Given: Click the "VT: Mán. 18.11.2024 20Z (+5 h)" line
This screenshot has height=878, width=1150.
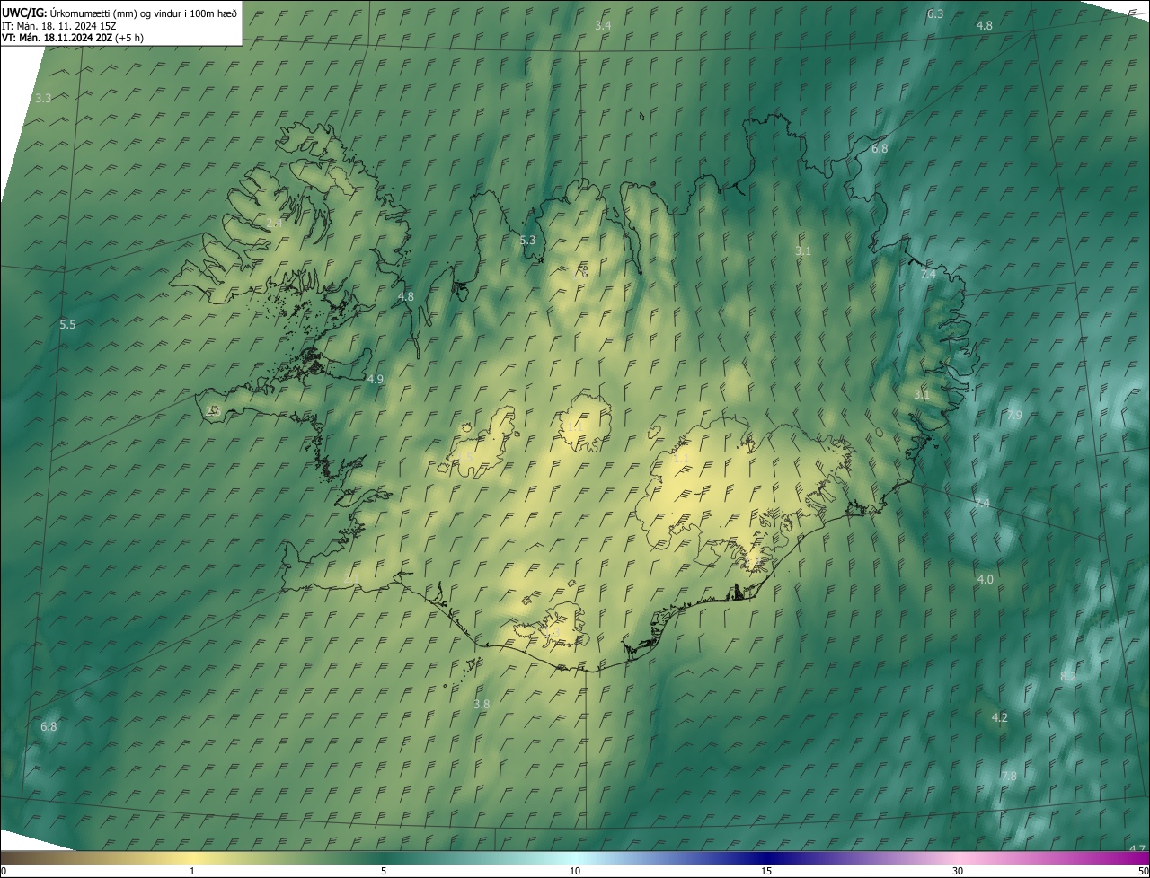Looking at the screenshot, I should [x=73, y=38].
